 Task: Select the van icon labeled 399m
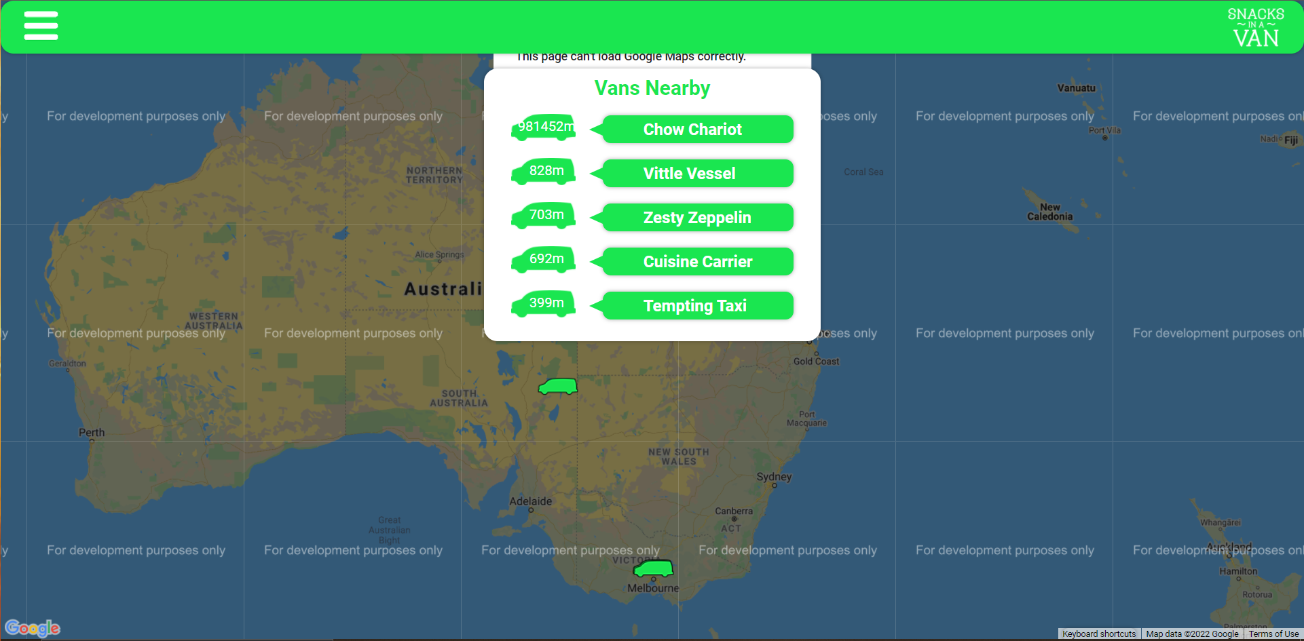point(543,303)
